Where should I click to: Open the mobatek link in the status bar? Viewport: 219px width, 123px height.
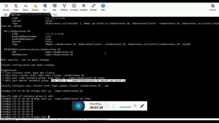click(94, 120)
